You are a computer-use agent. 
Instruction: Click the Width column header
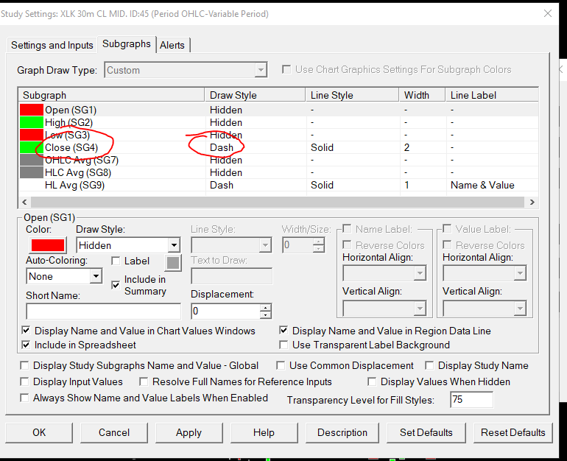422,95
